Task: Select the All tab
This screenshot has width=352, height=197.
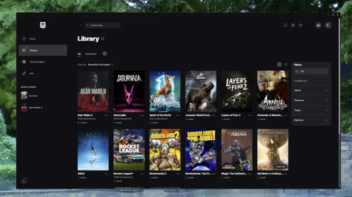Action: click(x=79, y=54)
